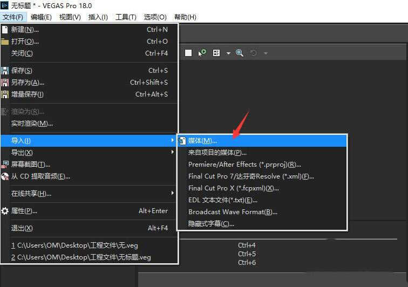Viewport: 408px width, 287px height.
Task: Choose Final Cut Pro 7/达芬奇Resolve (*.xml) import
Action: click(x=262, y=176)
